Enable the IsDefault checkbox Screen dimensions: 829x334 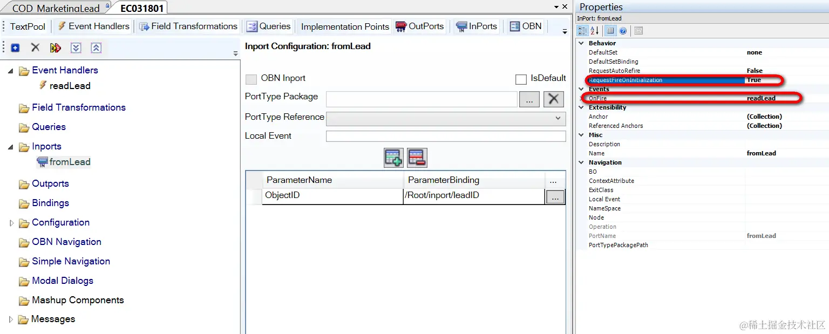521,79
